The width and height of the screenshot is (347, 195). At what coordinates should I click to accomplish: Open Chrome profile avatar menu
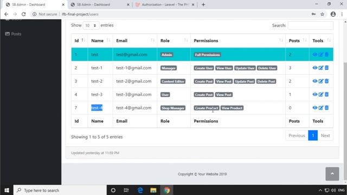(333, 14)
